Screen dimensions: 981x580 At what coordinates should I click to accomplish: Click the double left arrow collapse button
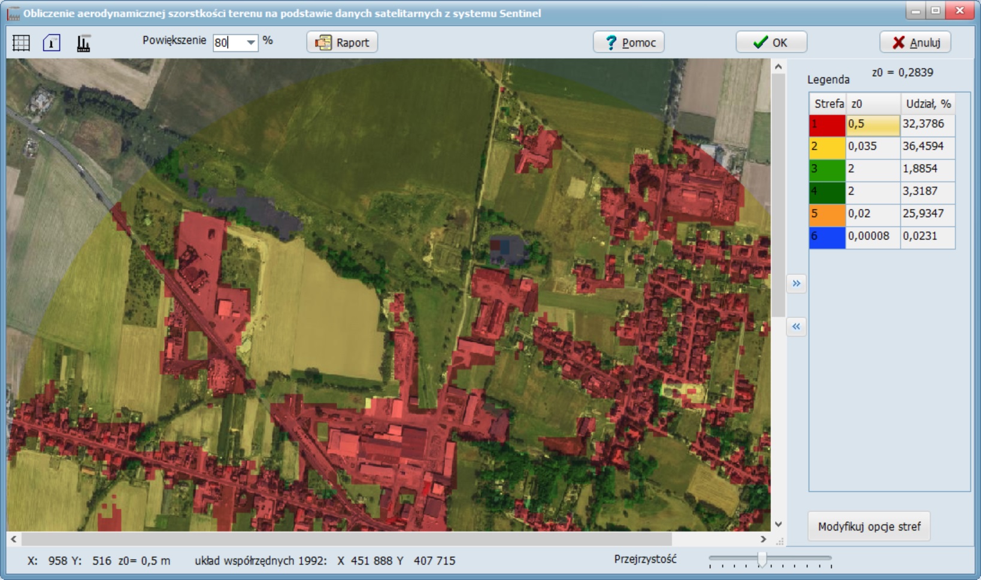point(796,326)
